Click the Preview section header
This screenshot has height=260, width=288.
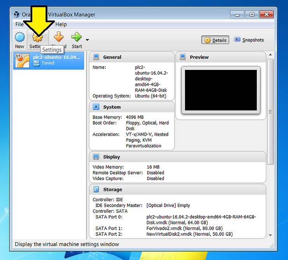pyautogui.click(x=221, y=57)
